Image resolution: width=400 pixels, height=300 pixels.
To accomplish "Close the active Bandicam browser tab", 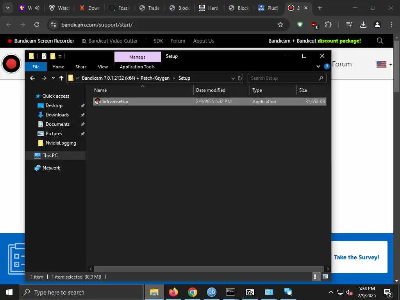I will pos(306,8).
